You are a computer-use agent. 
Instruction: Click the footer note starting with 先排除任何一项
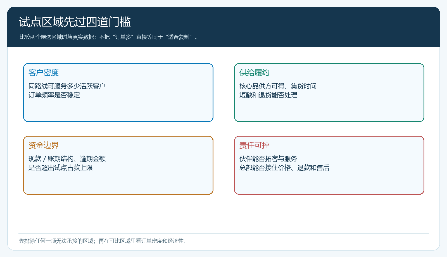[103, 241]
